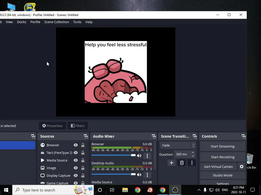Click the Display Capture monitor icon
This screenshot has height=195, width=261.
point(43,176)
